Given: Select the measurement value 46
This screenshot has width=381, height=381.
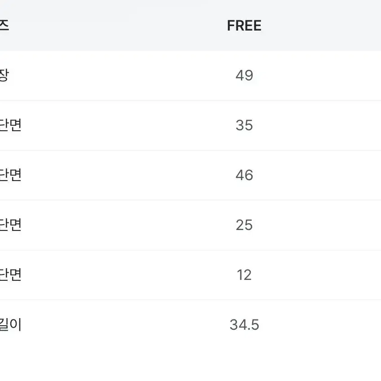Looking at the screenshot, I should [x=244, y=175].
